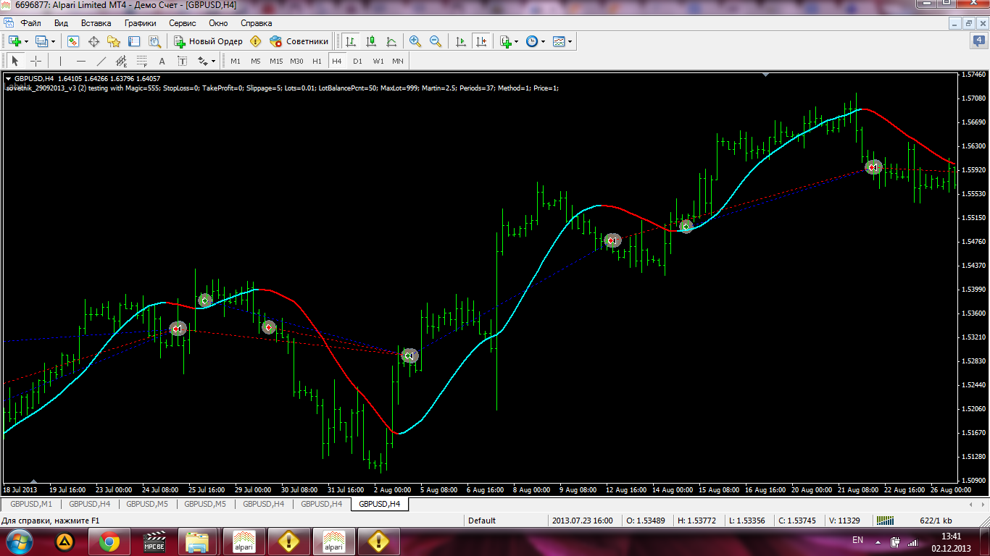Open the Terminal panel icon
The width and height of the screenshot is (990, 556).
[134, 41]
